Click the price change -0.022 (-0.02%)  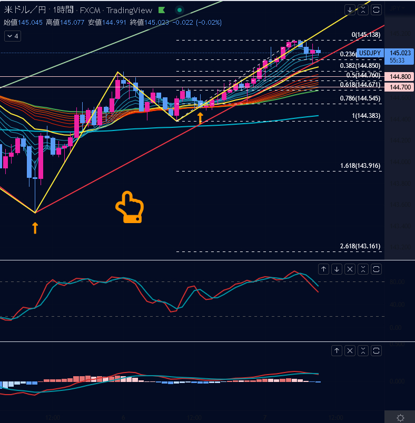(197, 23)
